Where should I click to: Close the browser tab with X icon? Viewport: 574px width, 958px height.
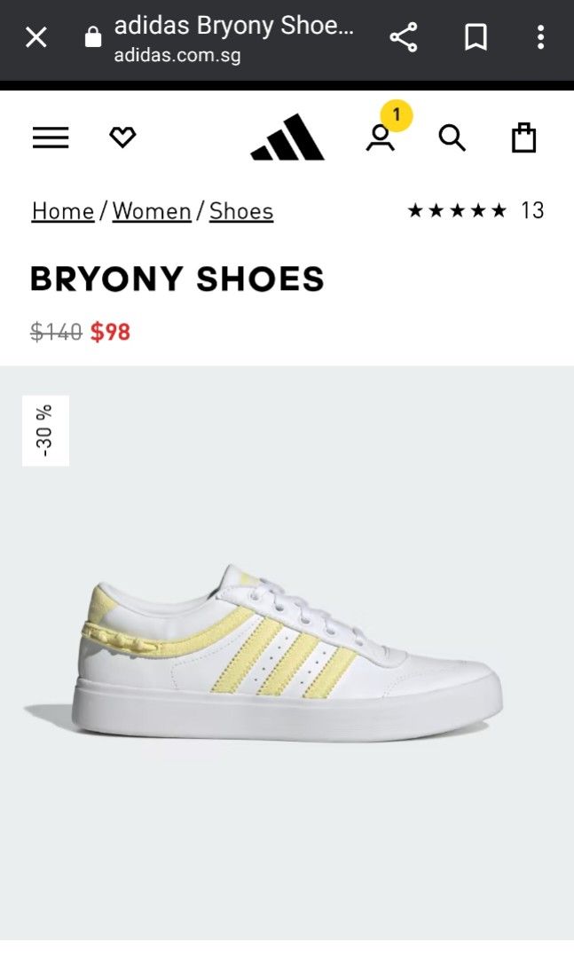click(x=36, y=38)
